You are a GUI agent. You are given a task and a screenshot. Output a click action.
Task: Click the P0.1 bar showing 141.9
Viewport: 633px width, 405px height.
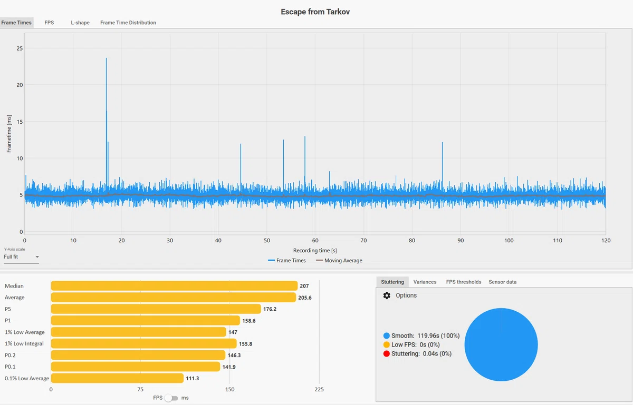[x=136, y=367]
